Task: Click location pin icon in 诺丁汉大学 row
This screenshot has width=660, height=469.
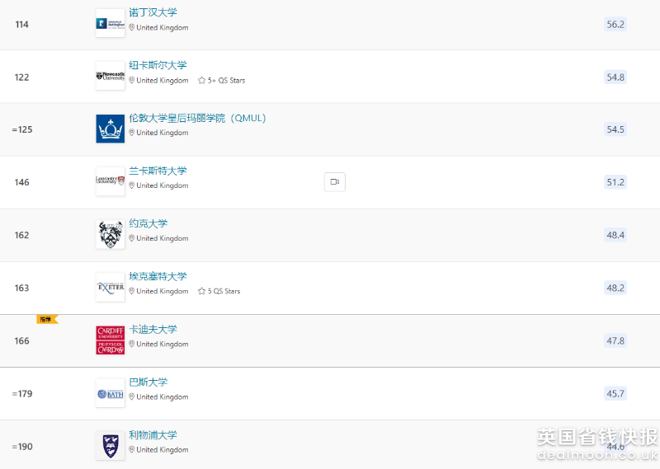Action: [x=132, y=27]
